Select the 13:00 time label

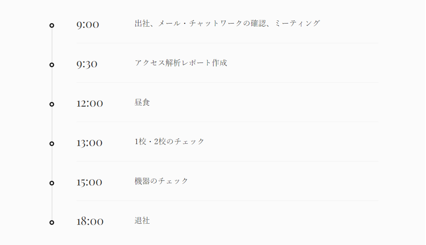(x=89, y=143)
